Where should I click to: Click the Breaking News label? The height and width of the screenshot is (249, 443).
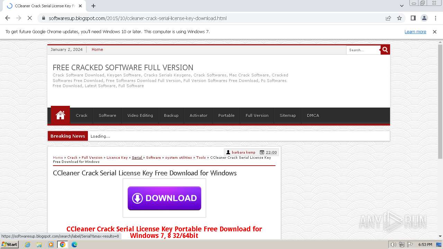pyautogui.click(x=68, y=136)
